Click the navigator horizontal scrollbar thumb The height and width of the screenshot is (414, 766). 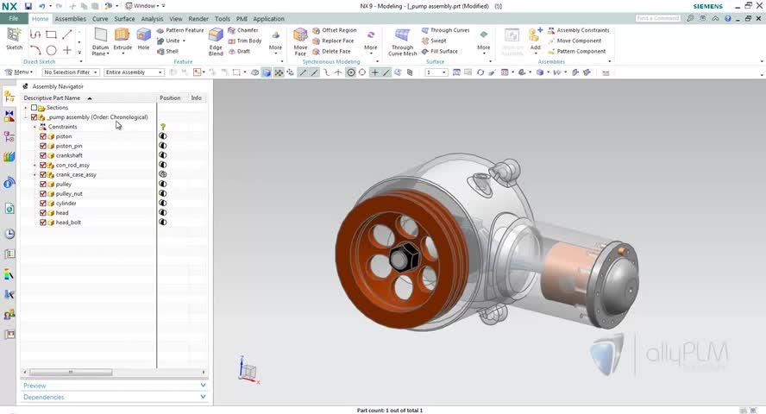pyautogui.click(x=71, y=372)
